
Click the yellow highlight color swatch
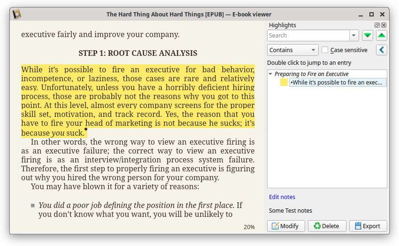[x=284, y=83]
